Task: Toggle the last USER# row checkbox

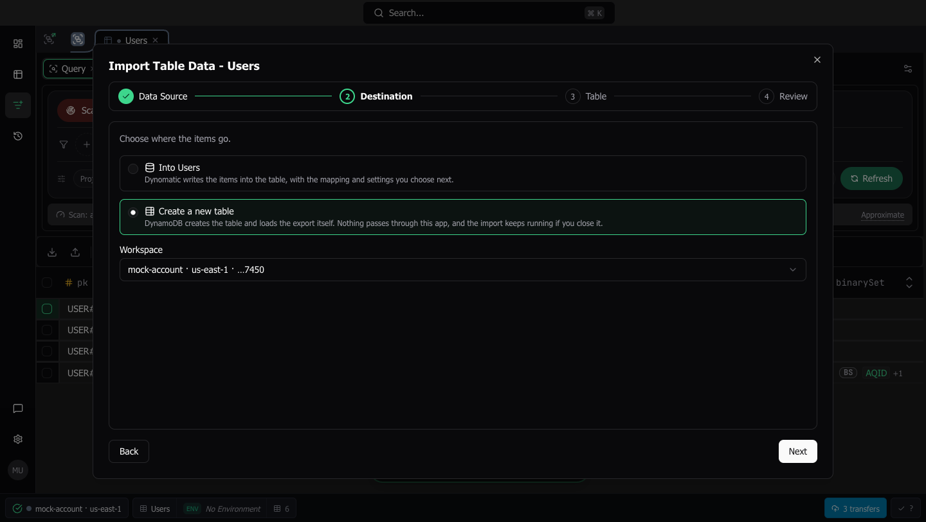Action: tap(47, 373)
